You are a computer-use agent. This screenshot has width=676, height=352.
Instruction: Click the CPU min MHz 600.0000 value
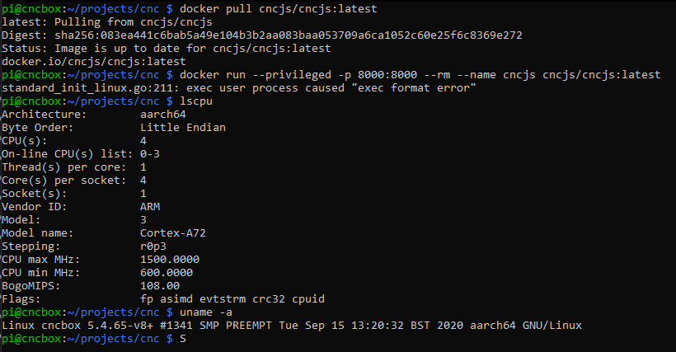(167, 273)
